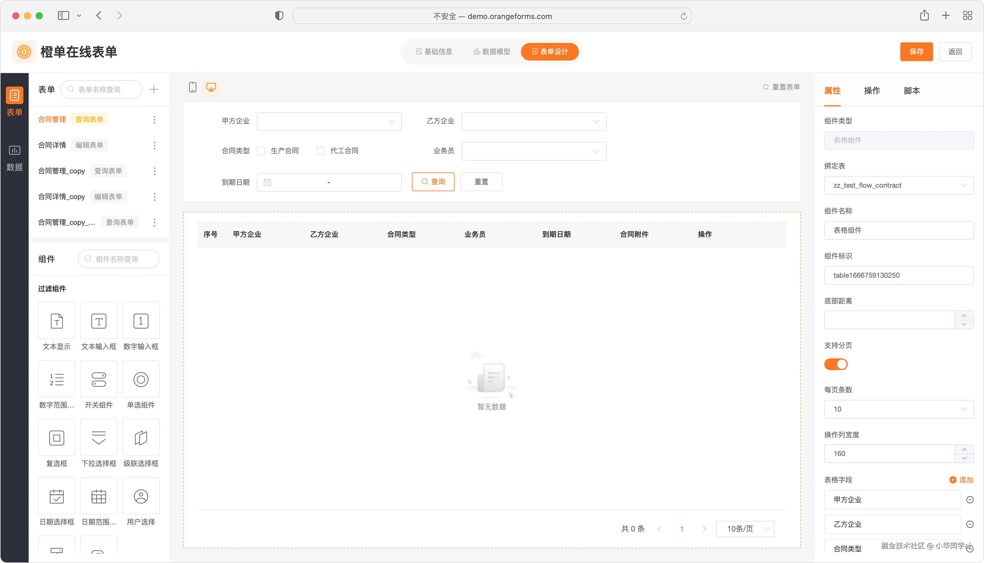This screenshot has width=984, height=563.
Task: Increase the 操作列宽度 stepper value
Action: 964,449
